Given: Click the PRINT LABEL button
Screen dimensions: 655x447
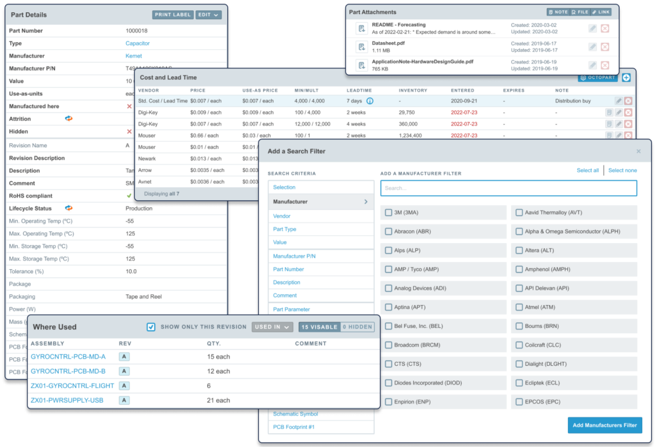Looking at the screenshot, I should [173, 15].
